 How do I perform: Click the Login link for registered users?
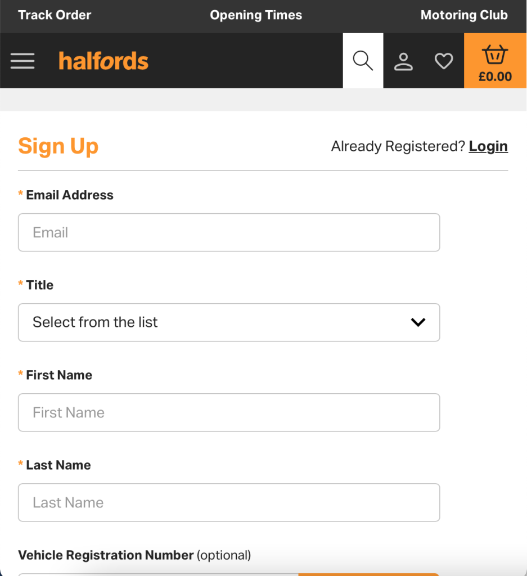point(488,146)
